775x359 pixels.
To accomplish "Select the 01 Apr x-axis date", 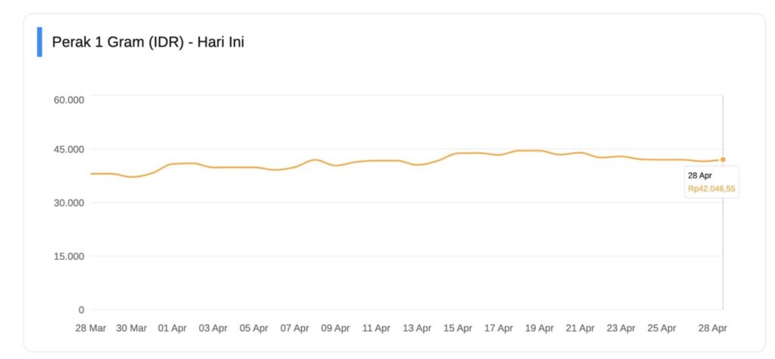I will click(172, 328).
